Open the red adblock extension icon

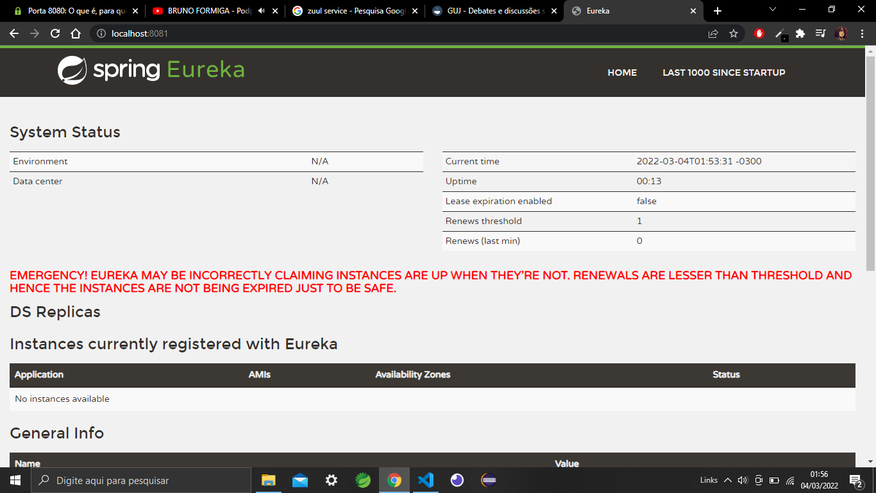(759, 33)
